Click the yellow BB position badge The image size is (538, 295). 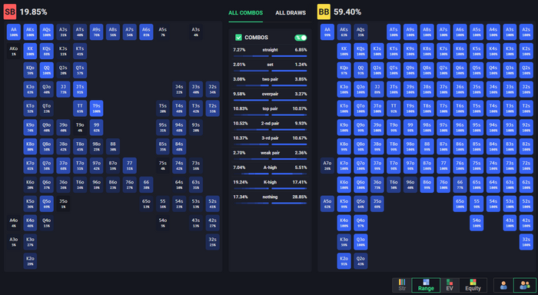coord(324,12)
